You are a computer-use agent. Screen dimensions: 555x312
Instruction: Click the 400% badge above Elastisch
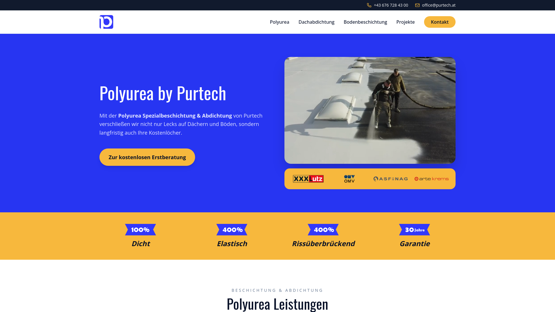point(232,230)
